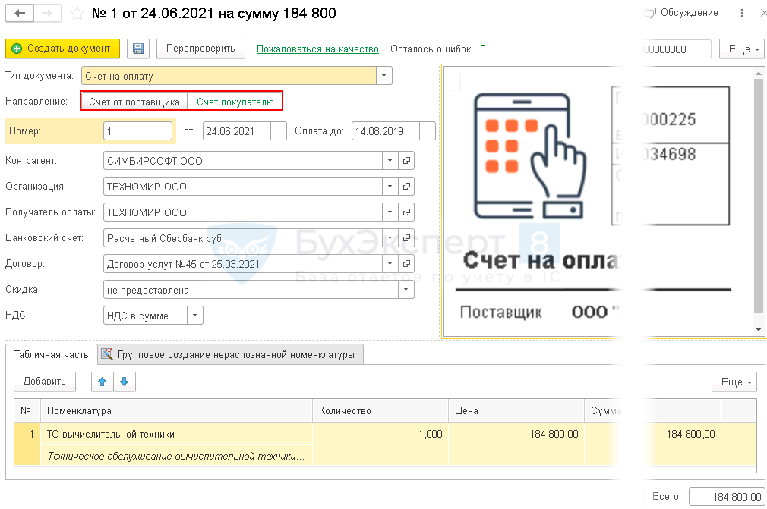This screenshot has width=767, height=509.
Task: Add document to favorites with star icon
Action: 77,14
